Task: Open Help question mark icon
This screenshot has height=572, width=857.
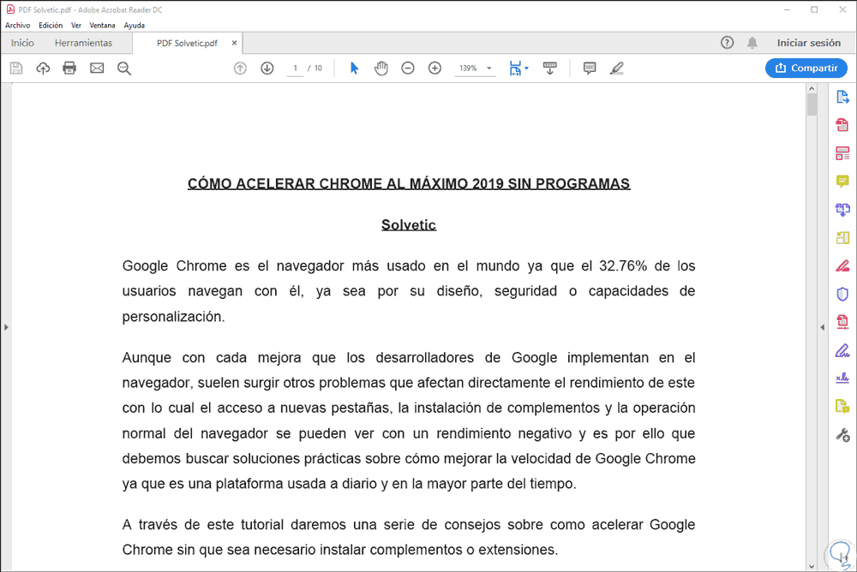Action: (x=727, y=43)
